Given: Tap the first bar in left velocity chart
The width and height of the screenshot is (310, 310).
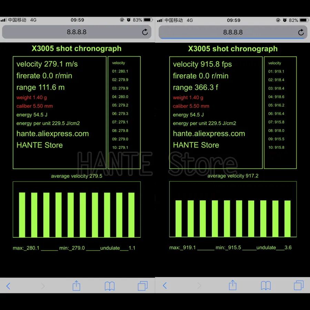Looking at the screenshot, I should pyautogui.click(x=22, y=214).
